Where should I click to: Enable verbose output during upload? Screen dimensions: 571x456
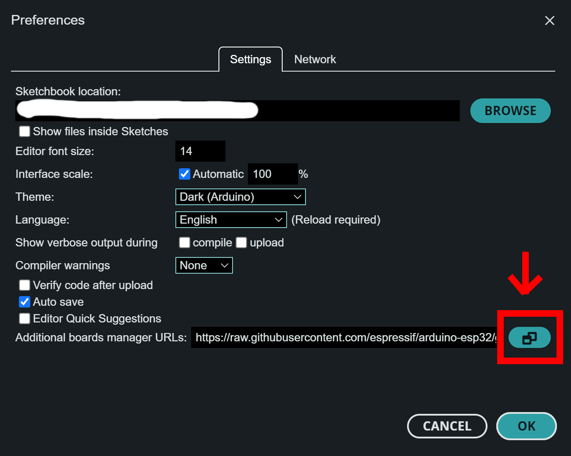[241, 242]
